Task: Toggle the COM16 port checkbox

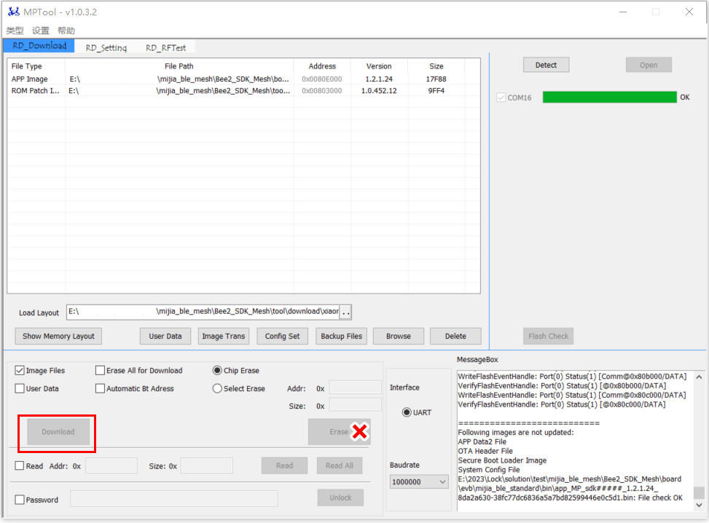Action: click(x=501, y=98)
